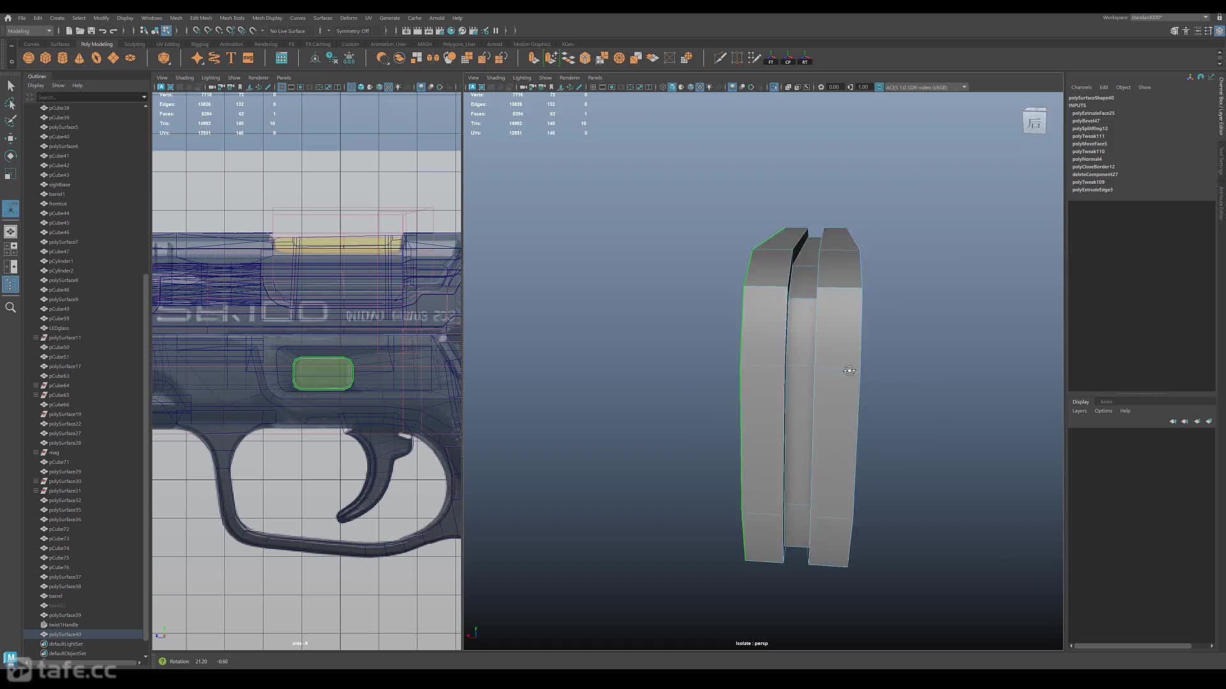This screenshot has width=1226, height=689.
Task: Click the exposure 0.00 value field
Action: point(834,87)
